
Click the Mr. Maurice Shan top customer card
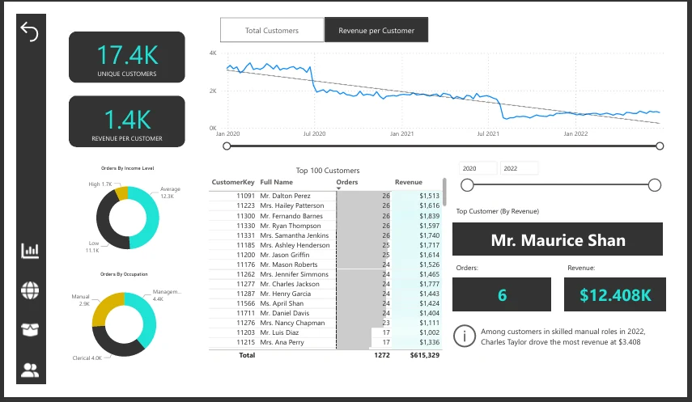(558, 239)
